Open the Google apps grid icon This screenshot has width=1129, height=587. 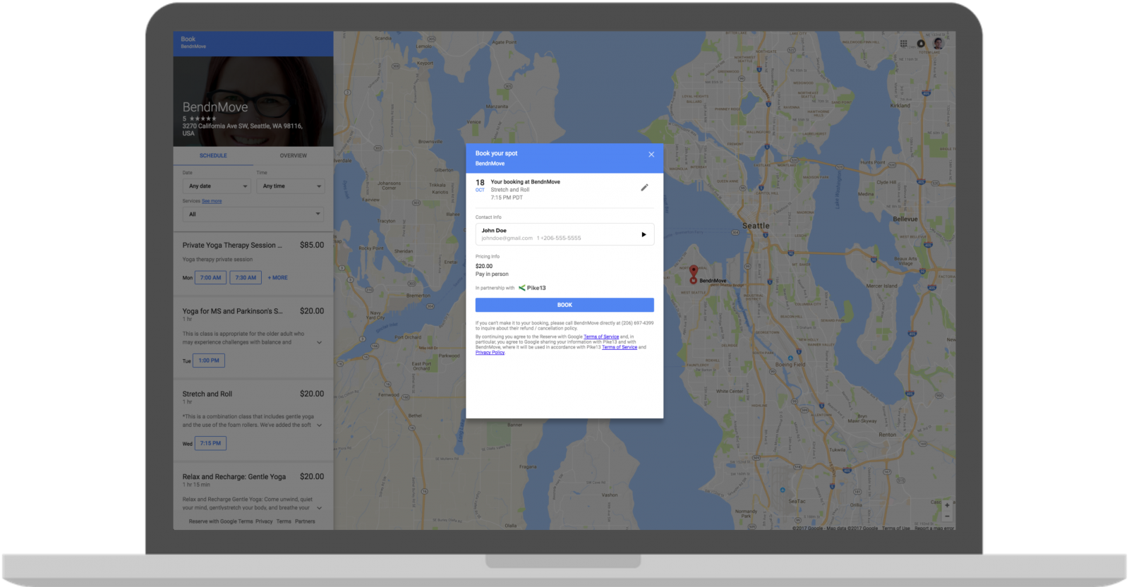click(904, 44)
